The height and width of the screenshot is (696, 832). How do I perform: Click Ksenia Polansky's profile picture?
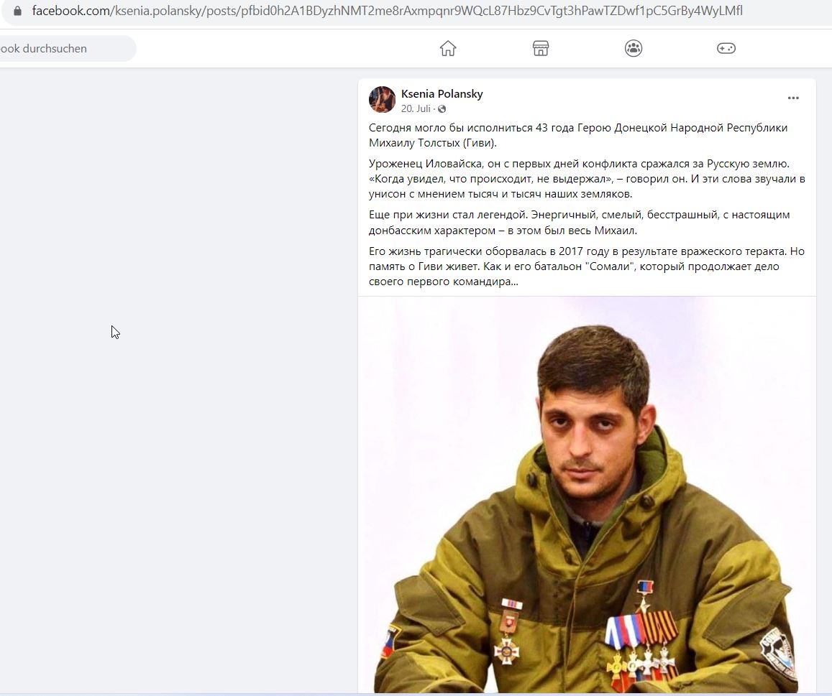[x=382, y=100]
